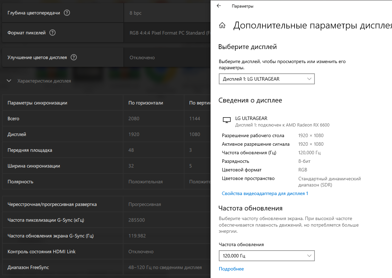Click the Частота обновления (Гц) 120,000 Гц value
The height and width of the screenshot is (278, 392).
tap(309, 153)
